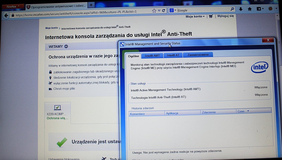Click lock icon beside zablokowanie item
The width and height of the screenshot is (282, 160).
coord(50,72)
